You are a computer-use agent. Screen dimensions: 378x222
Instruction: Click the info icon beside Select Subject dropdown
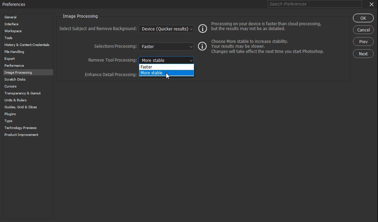coord(202,28)
